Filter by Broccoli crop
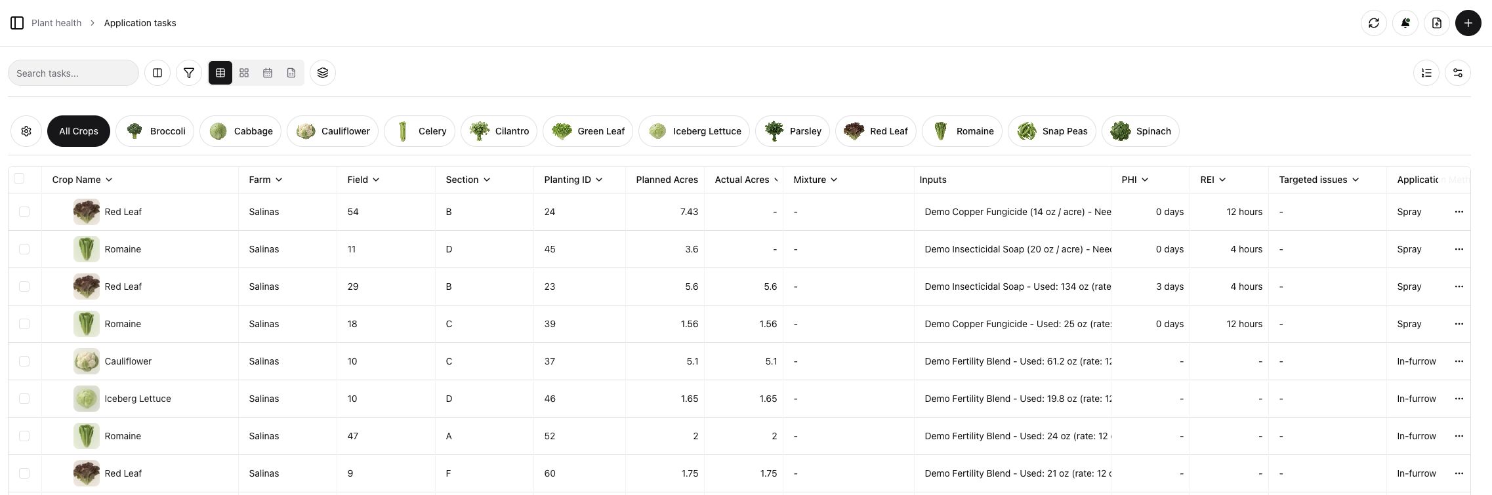The height and width of the screenshot is (495, 1492). pos(155,131)
